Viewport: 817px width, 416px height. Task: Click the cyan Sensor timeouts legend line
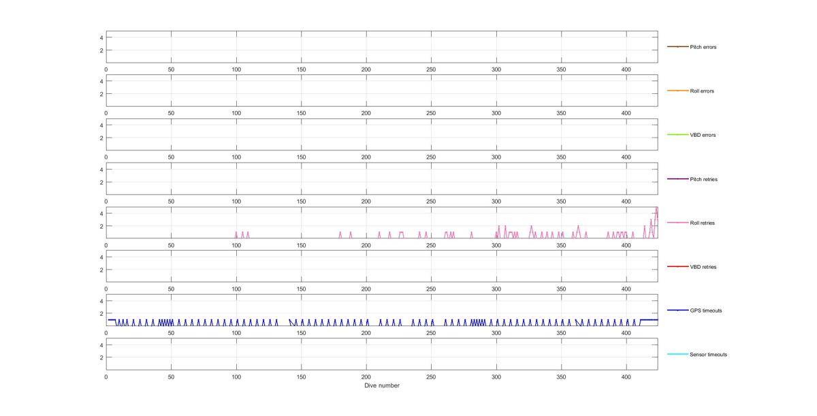click(x=677, y=354)
